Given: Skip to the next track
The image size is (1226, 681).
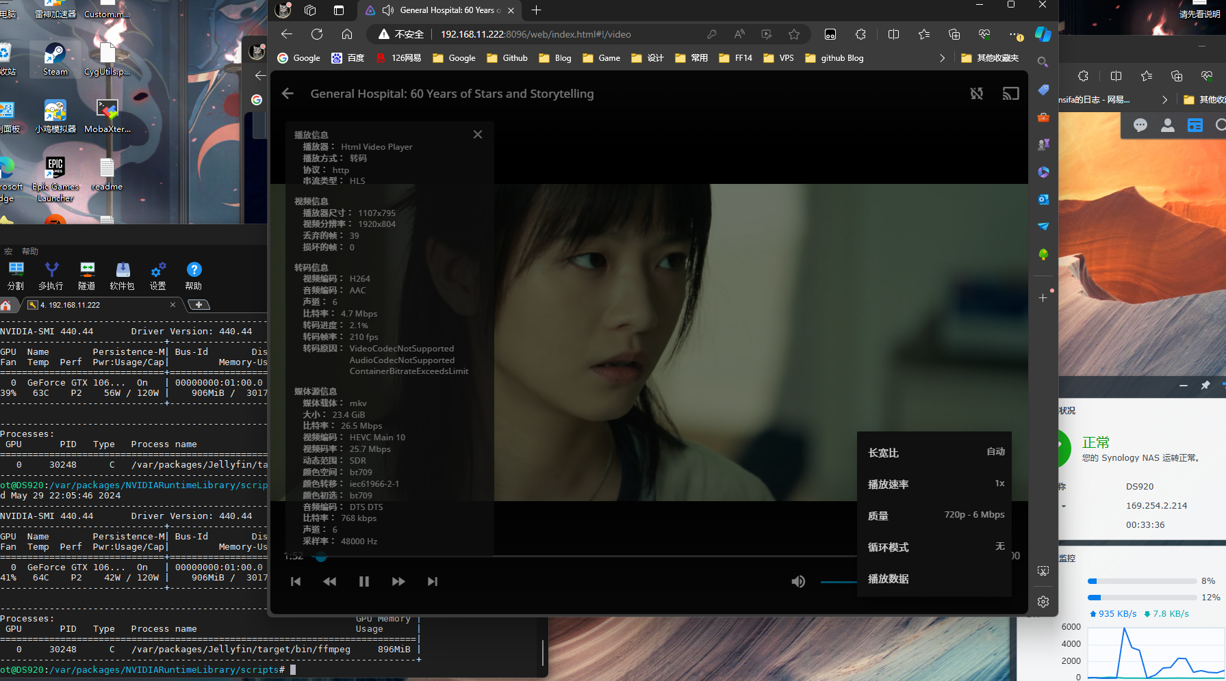Looking at the screenshot, I should pos(433,582).
